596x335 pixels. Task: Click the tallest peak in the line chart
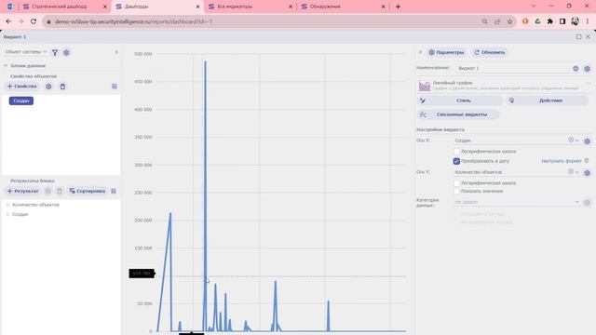pos(205,61)
